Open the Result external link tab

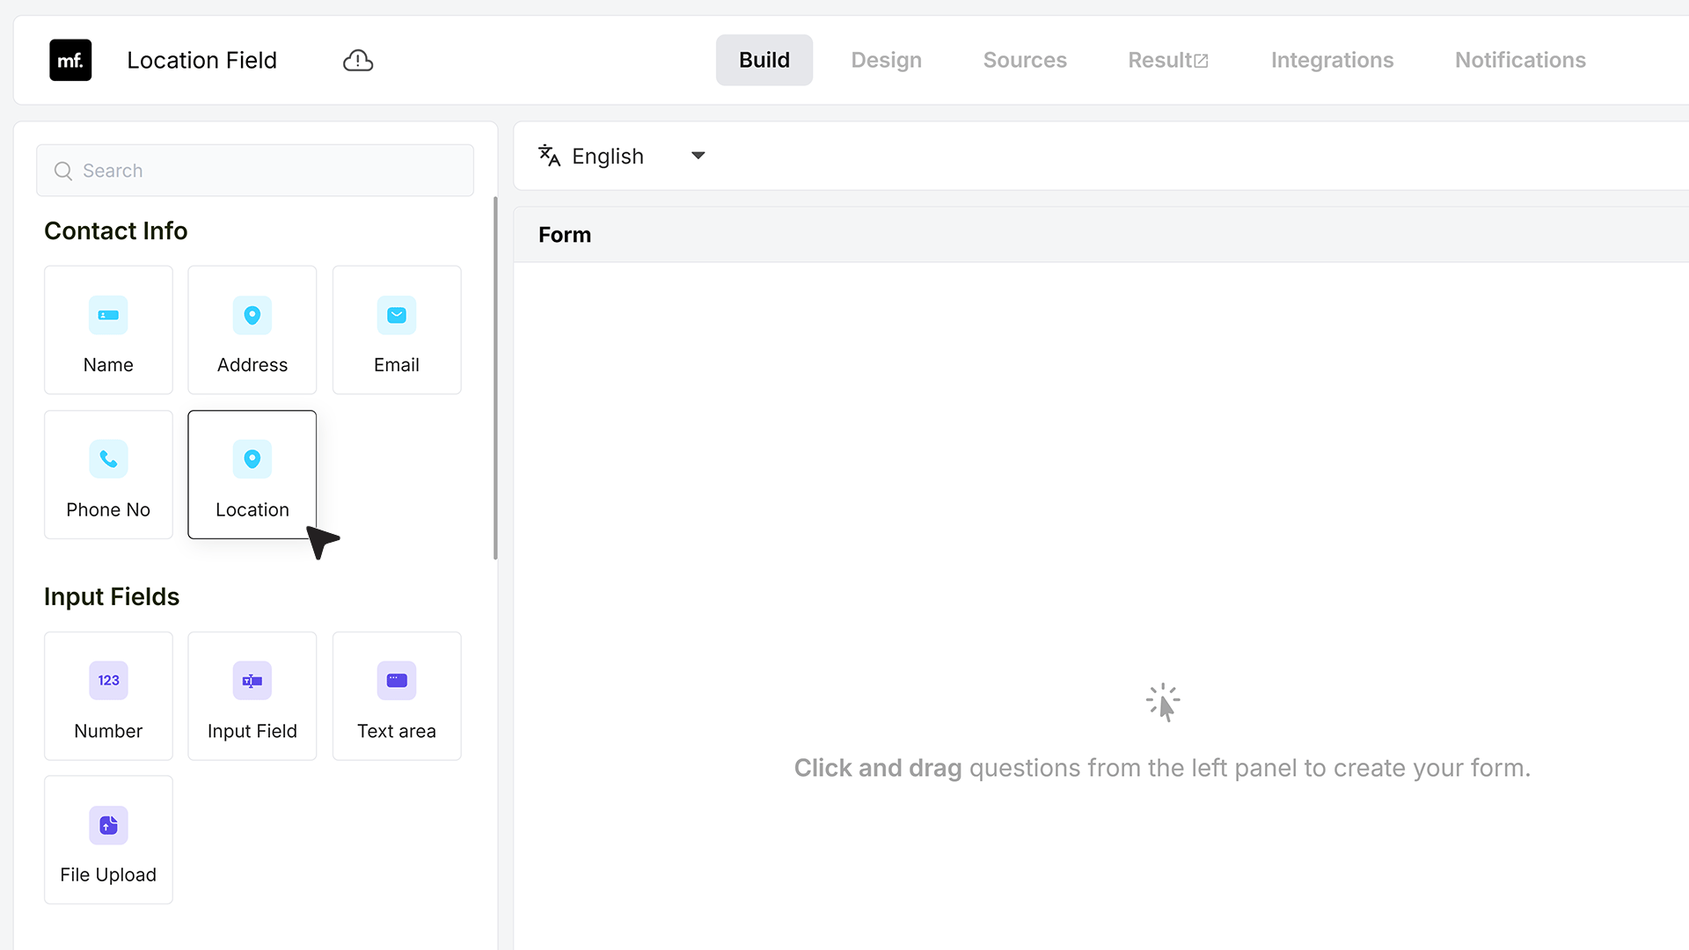(1168, 60)
